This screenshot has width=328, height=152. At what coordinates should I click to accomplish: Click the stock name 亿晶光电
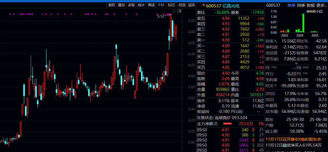[x=230, y=6]
